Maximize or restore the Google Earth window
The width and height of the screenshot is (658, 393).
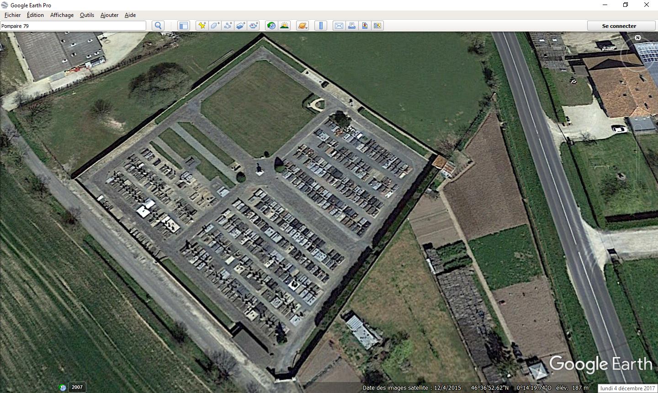tap(626, 5)
